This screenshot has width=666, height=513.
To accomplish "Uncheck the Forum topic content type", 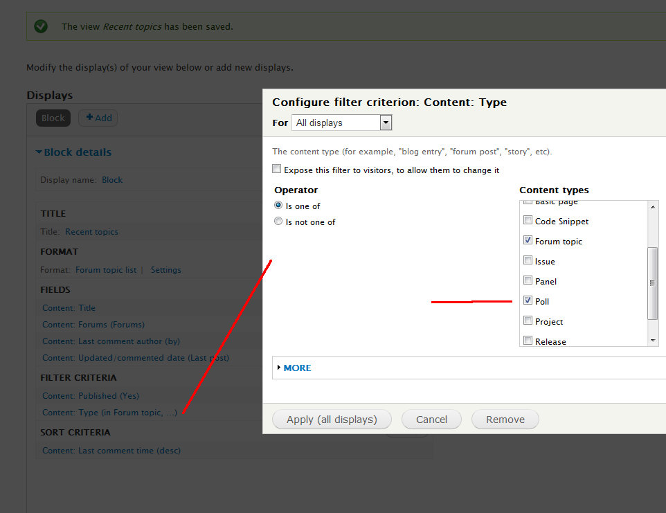I will [528, 241].
